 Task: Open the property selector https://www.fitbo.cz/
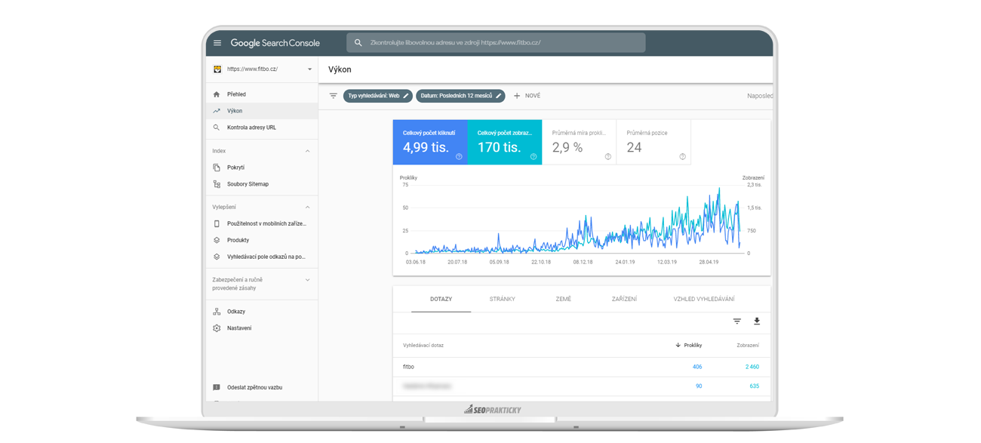[262, 69]
